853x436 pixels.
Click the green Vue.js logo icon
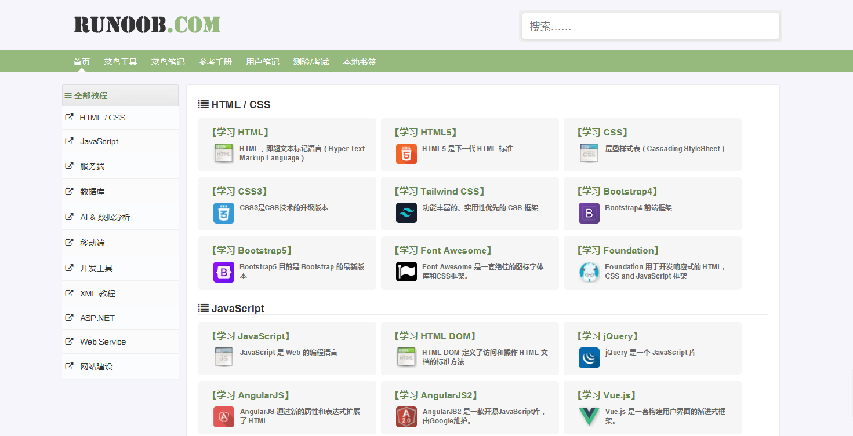click(589, 417)
